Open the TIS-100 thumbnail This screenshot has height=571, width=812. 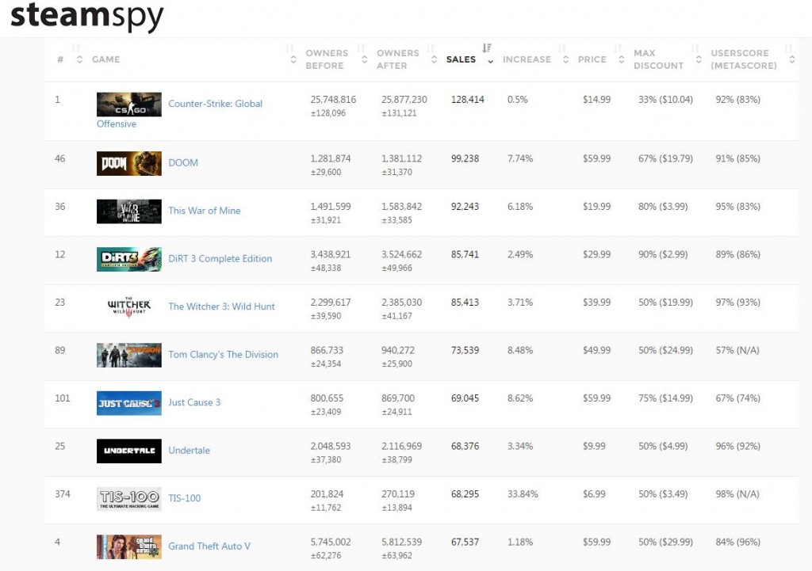[129, 499]
